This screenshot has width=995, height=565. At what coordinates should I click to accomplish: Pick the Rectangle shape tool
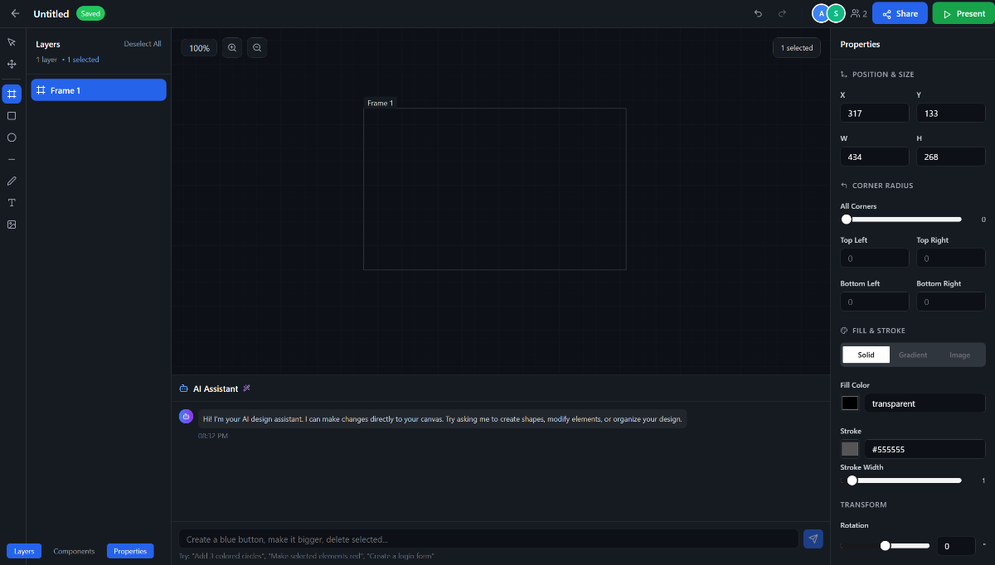point(12,116)
